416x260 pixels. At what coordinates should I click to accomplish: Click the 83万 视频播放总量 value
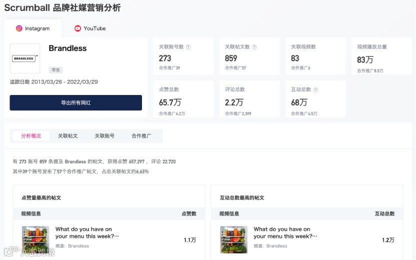point(365,59)
